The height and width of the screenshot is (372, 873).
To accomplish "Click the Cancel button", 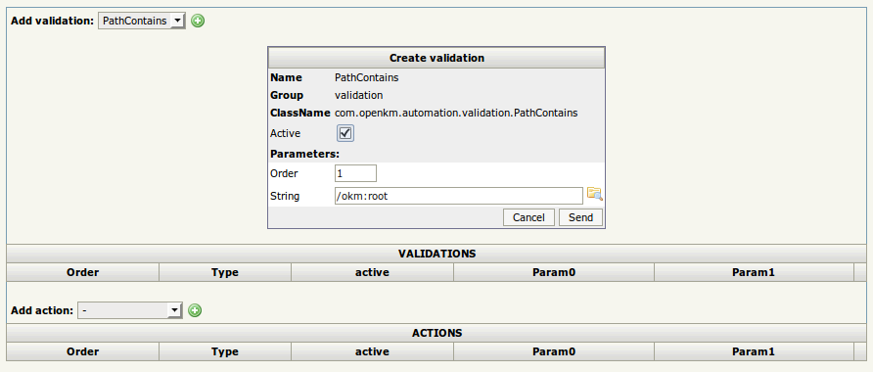I will click(x=528, y=217).
